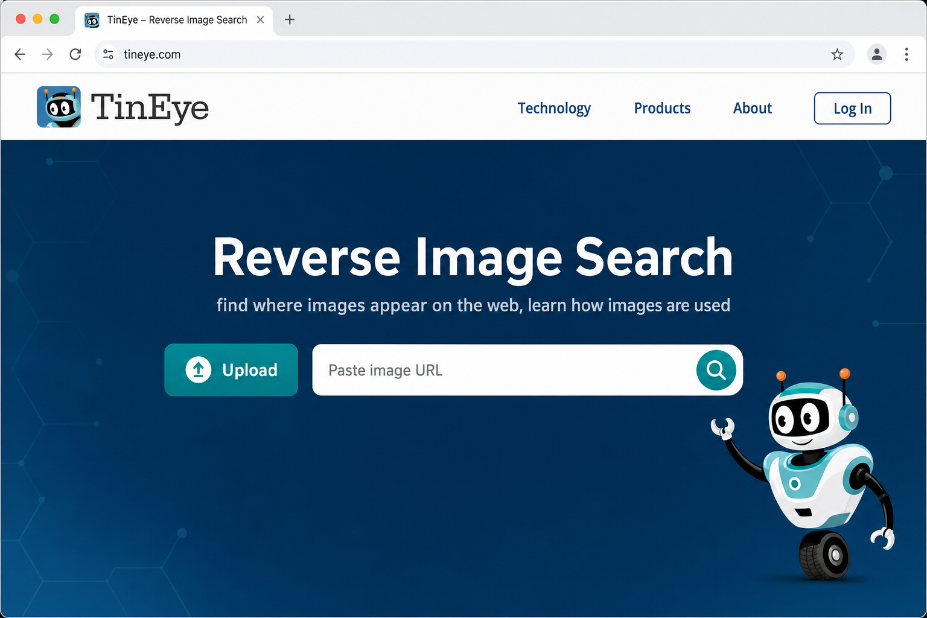Open the three-dot browser menu

[906, 54]
